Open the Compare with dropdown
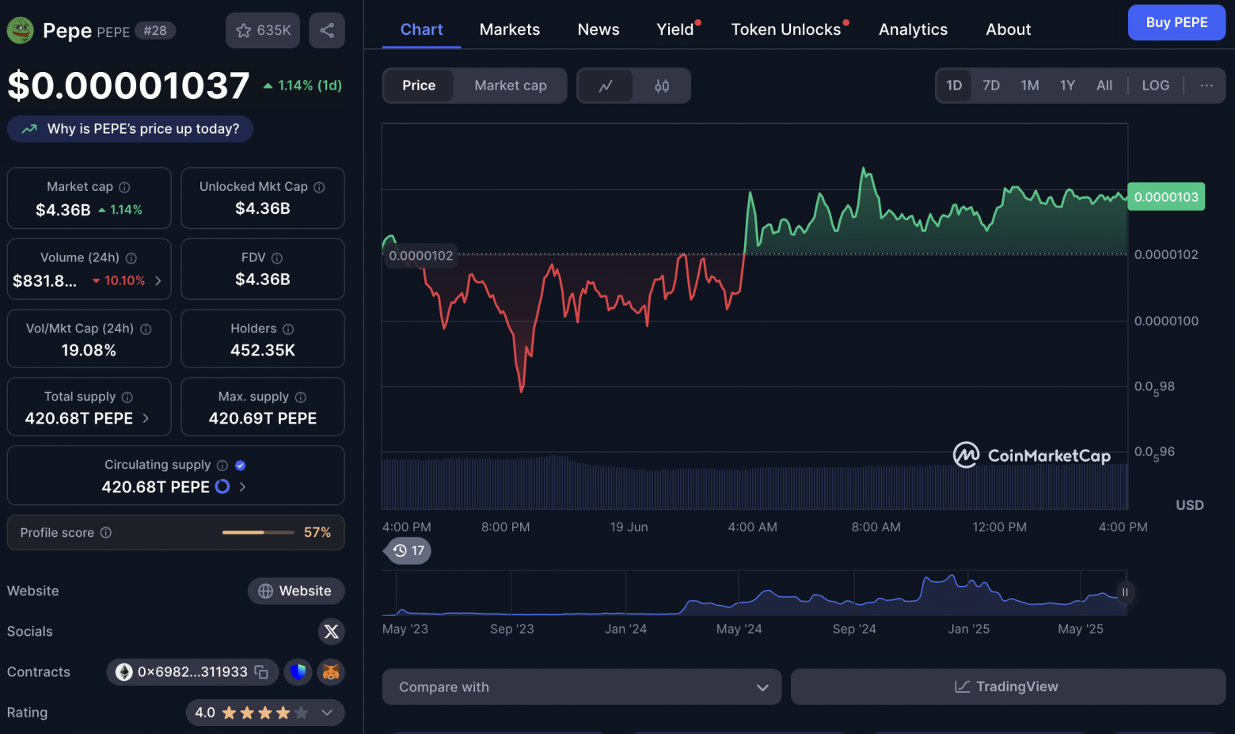The image size is (1235, 734). (582, 687)
